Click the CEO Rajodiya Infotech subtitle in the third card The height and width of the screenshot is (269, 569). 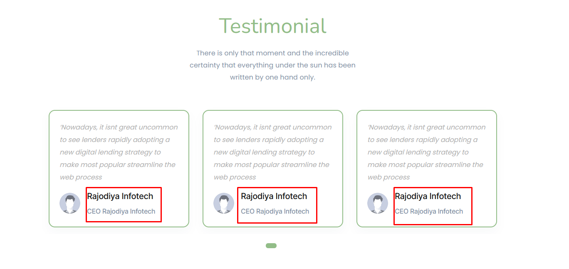(429, 211)
